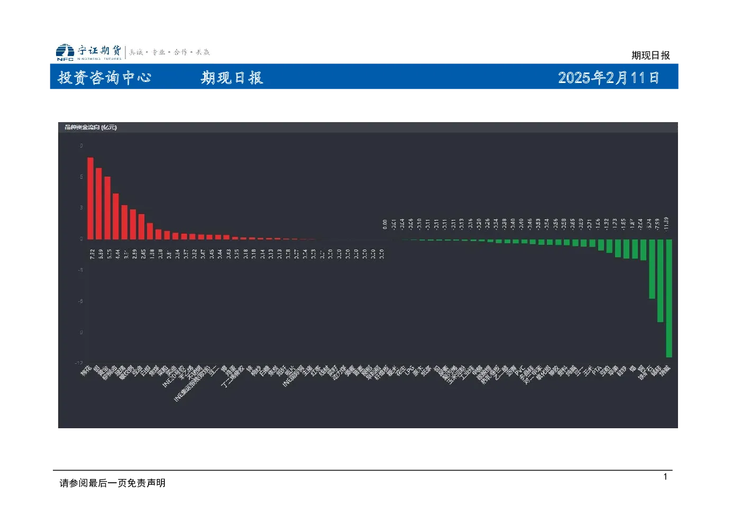Click the green bar valued -5.74
Screen dimensions: 742x525
[x=652, y=269]
